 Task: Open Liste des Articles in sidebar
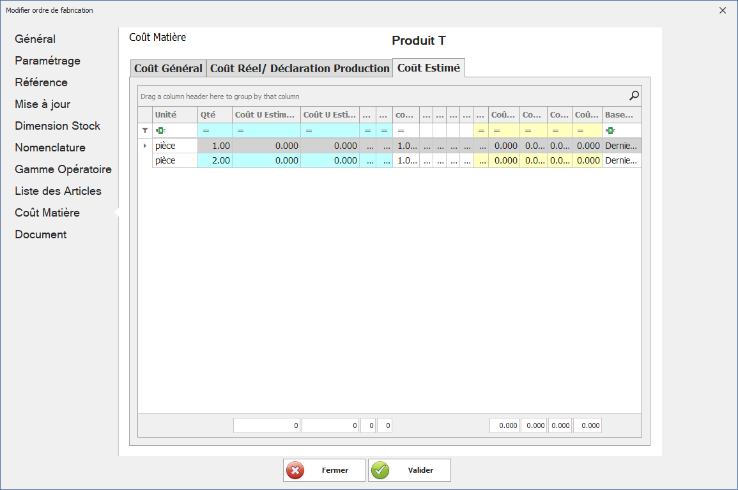58,191
